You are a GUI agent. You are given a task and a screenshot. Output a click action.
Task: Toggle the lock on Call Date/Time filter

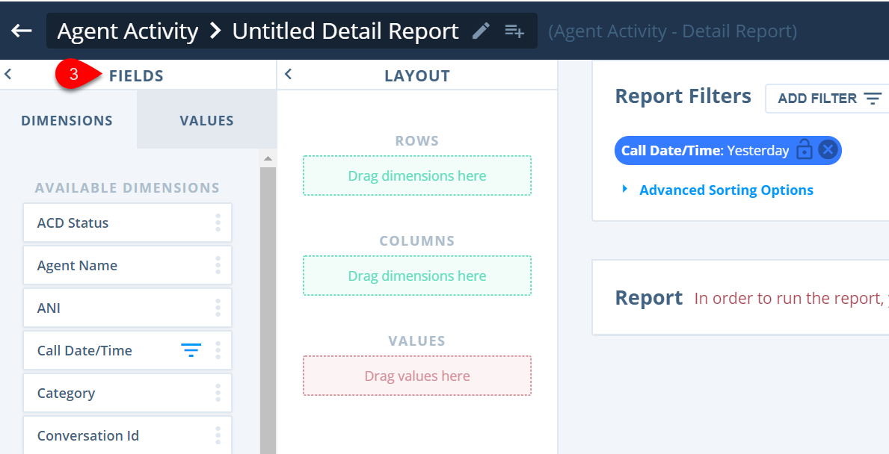click(x=805, y=150)
